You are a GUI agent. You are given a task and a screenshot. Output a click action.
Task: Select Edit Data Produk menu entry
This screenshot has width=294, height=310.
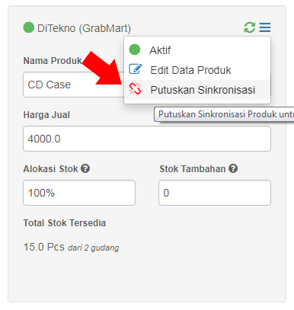pyautogui.click(x=197, y=70)
